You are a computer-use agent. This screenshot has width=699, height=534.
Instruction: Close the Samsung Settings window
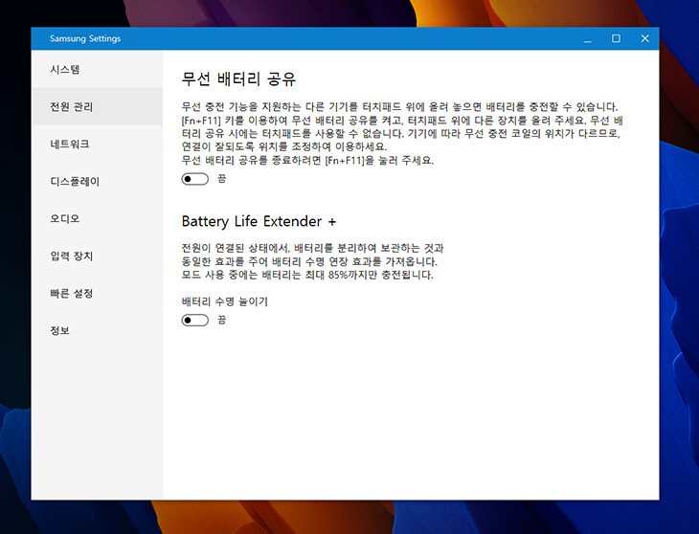tap(644, 38)
